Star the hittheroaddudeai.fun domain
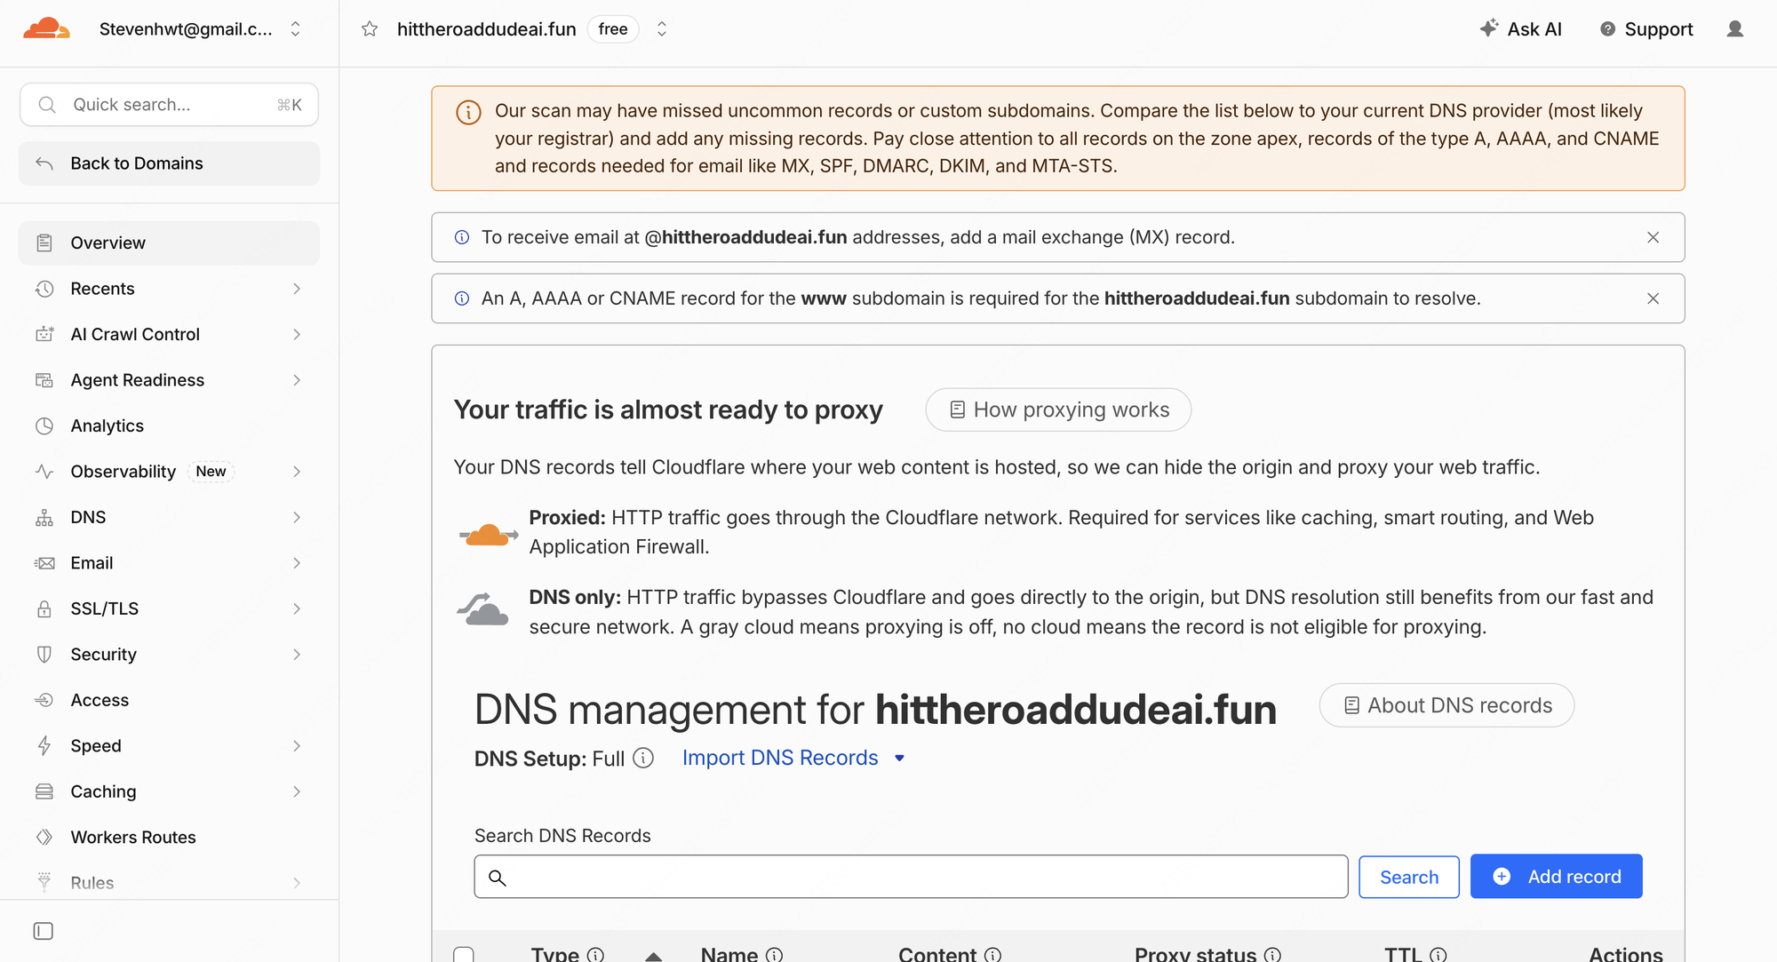This screenshot has height=962, width=1777. 370,29
